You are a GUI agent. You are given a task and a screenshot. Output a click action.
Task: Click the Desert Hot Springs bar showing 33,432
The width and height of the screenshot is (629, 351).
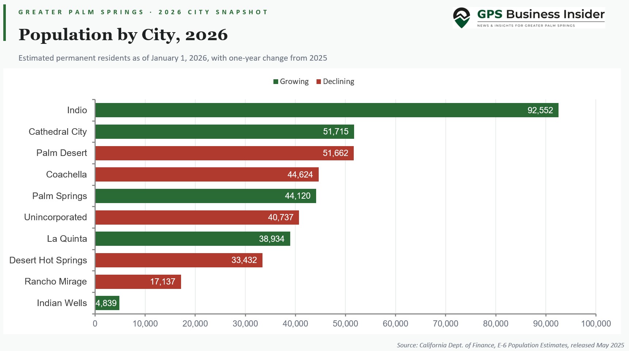(179, 260)
